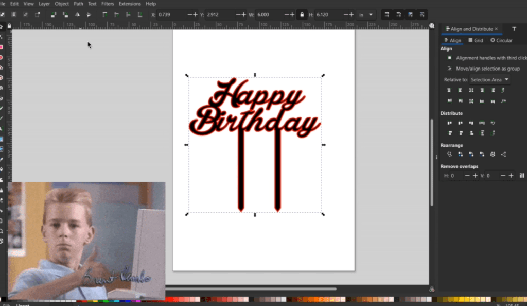This screenshot has width=527, height=306.
Task: Close the Align and Distribute panel
Action: coord(496,29)
